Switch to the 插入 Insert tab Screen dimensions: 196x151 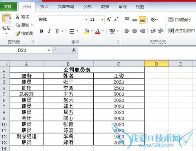(x=44, y=7)
